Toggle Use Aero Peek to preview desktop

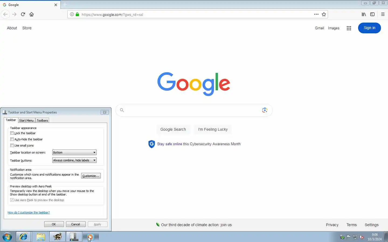click(x=12, y=200)
